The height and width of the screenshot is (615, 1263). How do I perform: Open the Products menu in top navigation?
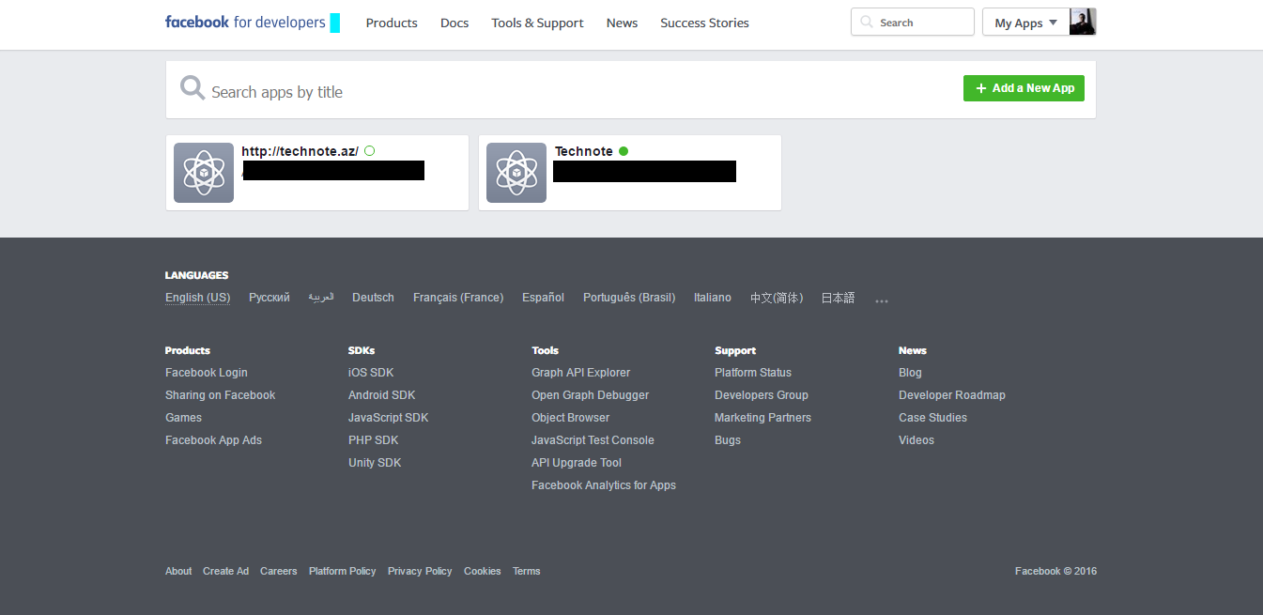(x=392, y=23)
